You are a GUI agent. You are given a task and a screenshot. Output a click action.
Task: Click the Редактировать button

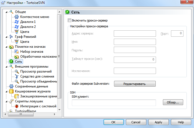(x=135, y=84)
